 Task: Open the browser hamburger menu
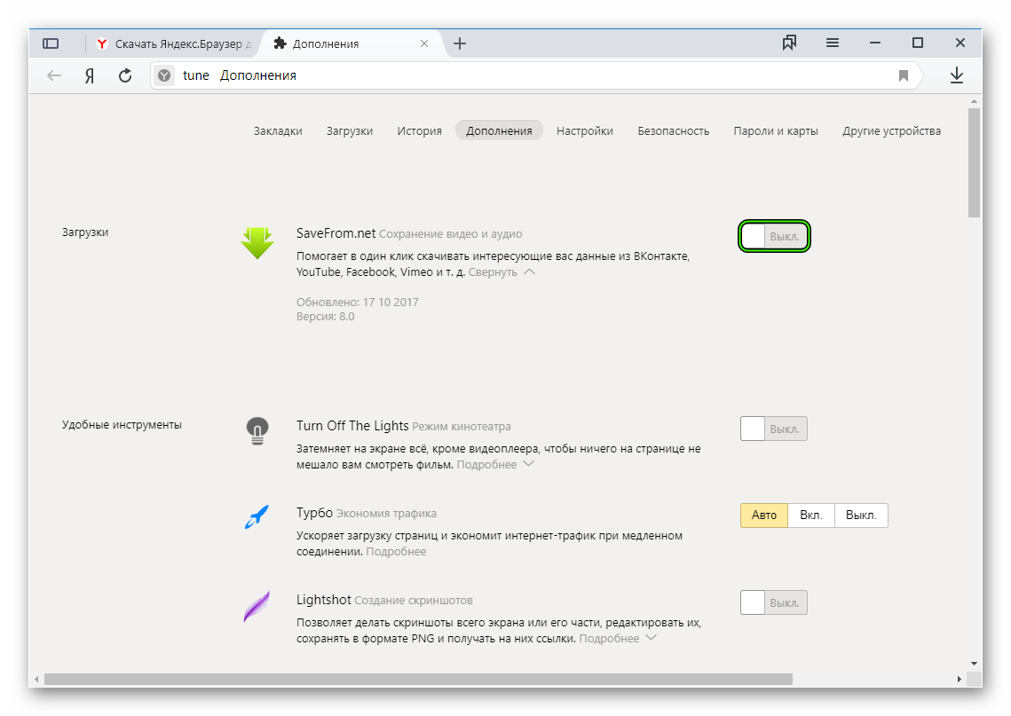coord(833,43)
